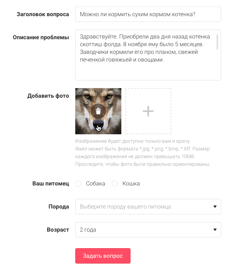Click the Порода dropdown arrow
The height and width of the screenshot is (272, 230).
point(215,207)
